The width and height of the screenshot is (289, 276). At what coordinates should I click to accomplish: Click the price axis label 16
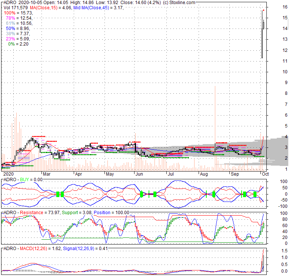[x=285, y=7]
